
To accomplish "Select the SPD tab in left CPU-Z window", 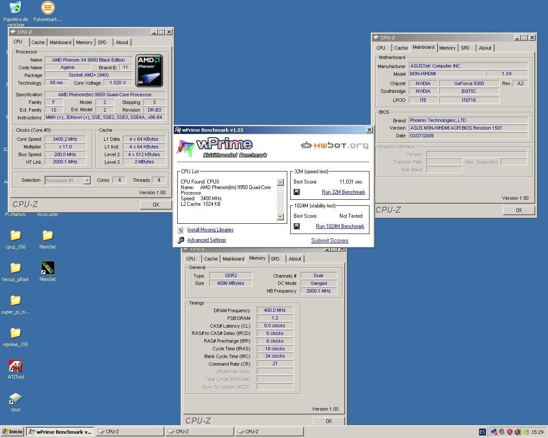I will coord(102,42).
